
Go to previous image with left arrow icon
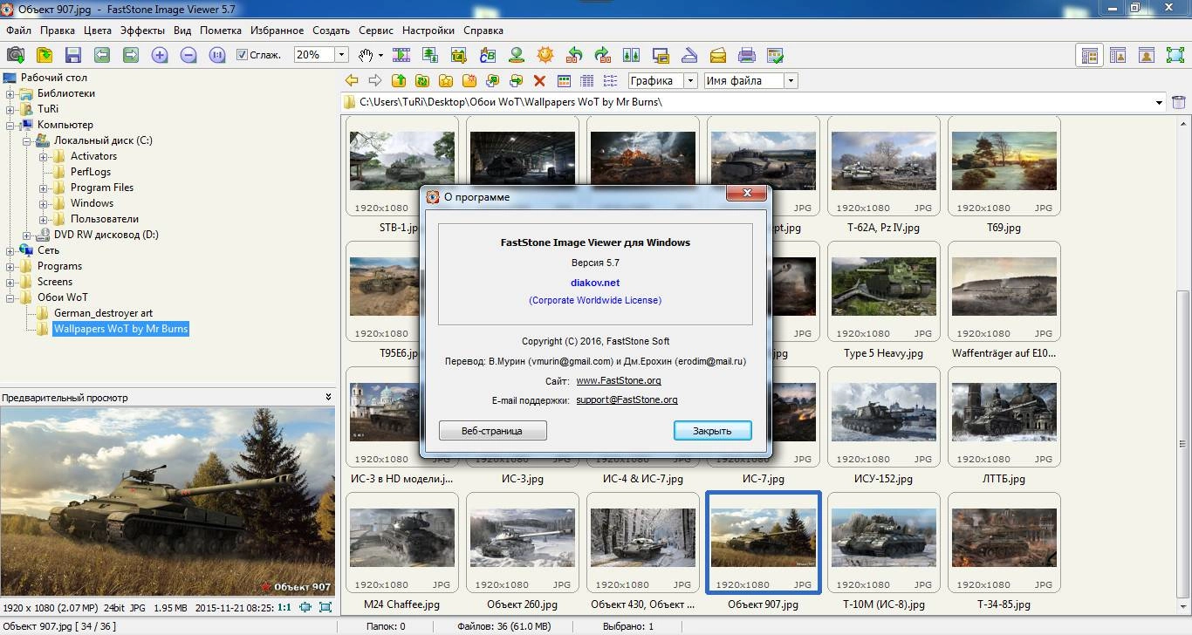[x=102, y=55]
